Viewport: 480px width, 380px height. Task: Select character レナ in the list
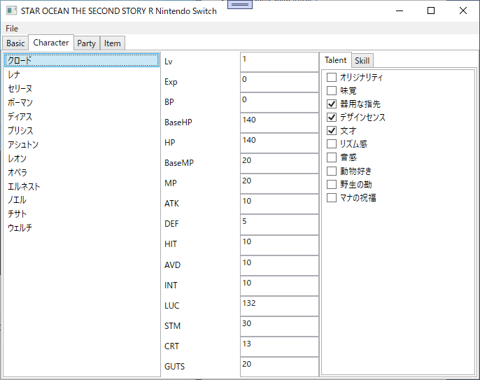pos(82,74)
